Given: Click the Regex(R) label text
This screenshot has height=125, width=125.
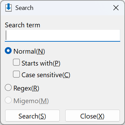Looking at the screenshot, I should (x=26, y=88).
